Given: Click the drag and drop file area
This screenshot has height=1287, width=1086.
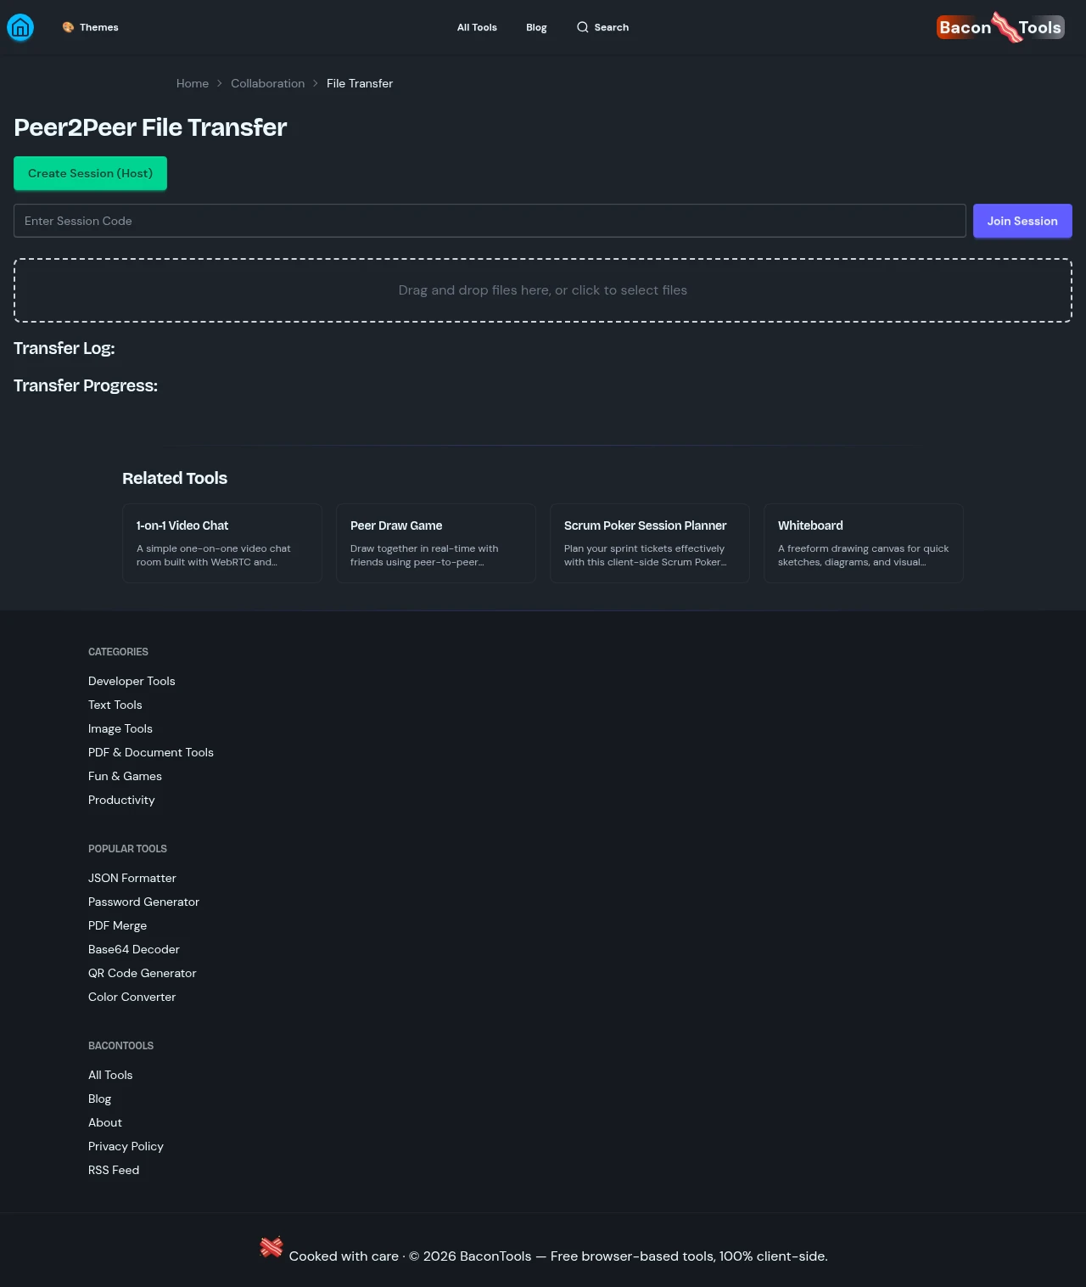Looking at the screenshot, I should (543, 290).
